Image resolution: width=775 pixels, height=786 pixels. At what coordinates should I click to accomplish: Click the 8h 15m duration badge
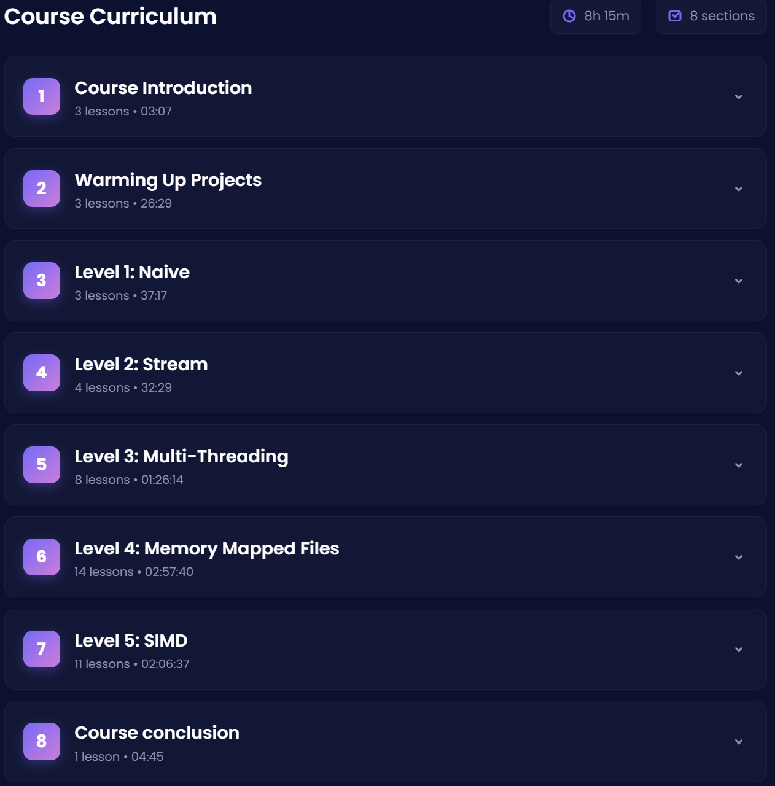pyautogui.click(x=596, y=16)
